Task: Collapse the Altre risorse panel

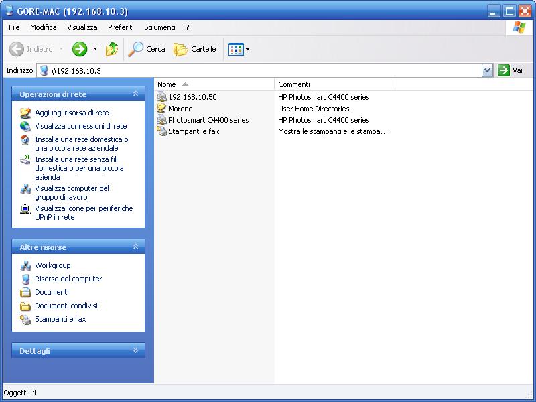Action: click(x=136, y=247)
